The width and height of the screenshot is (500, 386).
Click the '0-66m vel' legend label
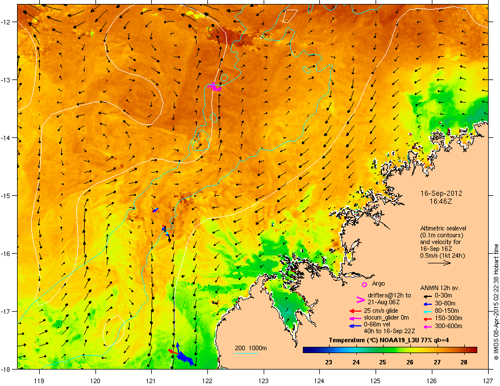click(x=377, y=324)
